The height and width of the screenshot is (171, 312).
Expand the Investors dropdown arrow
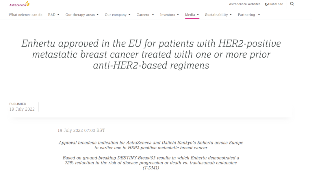coord(178,14)
